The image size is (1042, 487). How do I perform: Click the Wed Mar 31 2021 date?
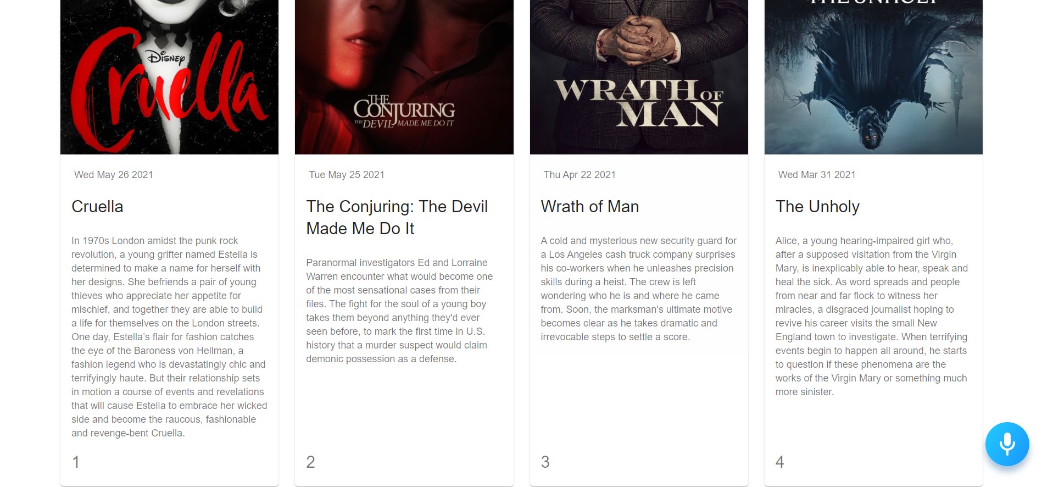817,175
